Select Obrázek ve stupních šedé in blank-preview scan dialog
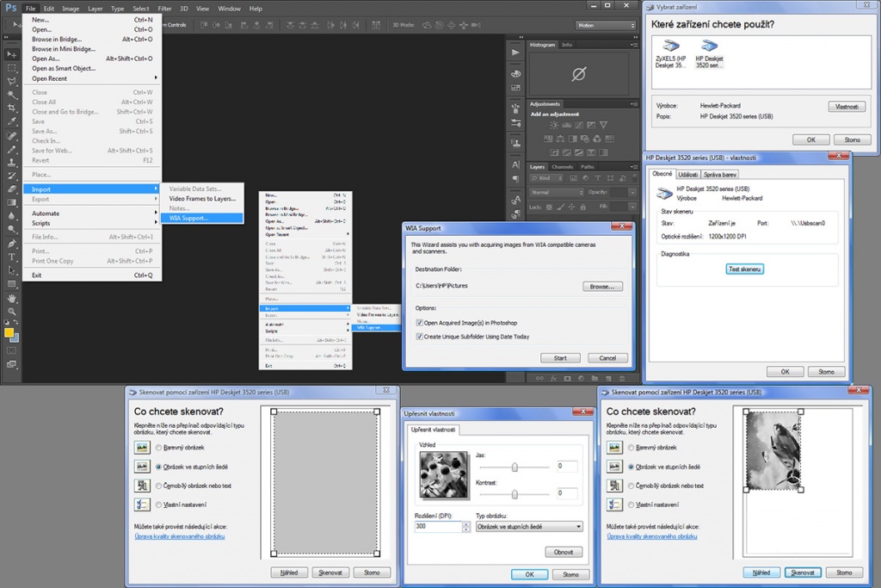Screen dimensions: 881x588 click(x=159, y=467)
